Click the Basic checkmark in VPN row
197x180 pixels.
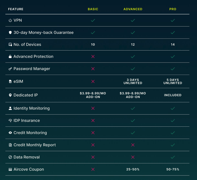pyautogui.click(x=93, y=20)
